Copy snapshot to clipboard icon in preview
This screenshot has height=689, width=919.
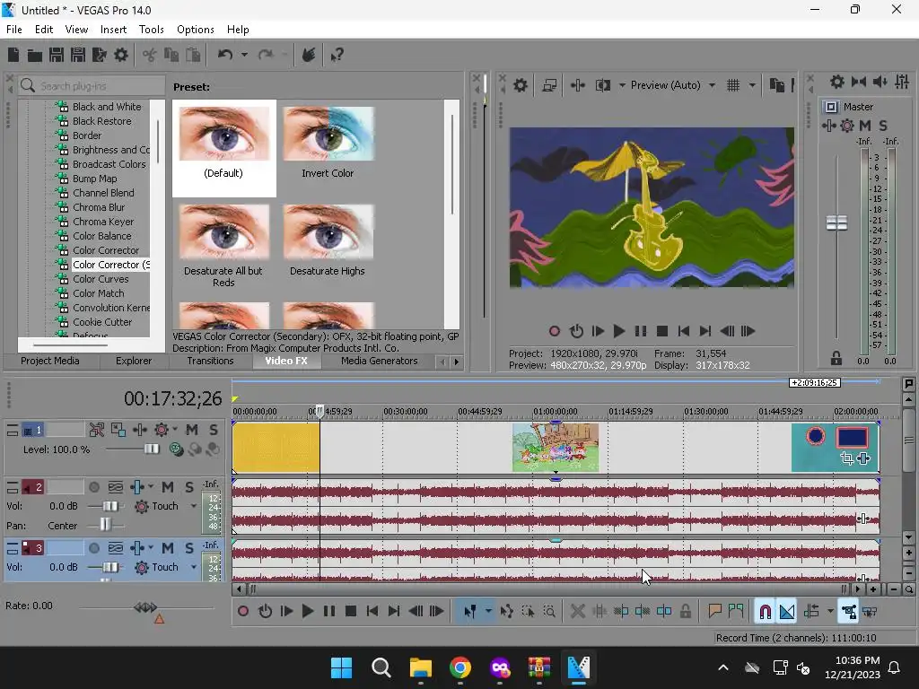(776, 85)
